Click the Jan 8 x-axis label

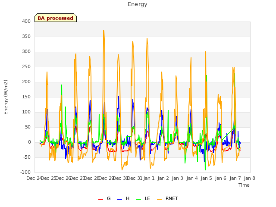(249, 178)
